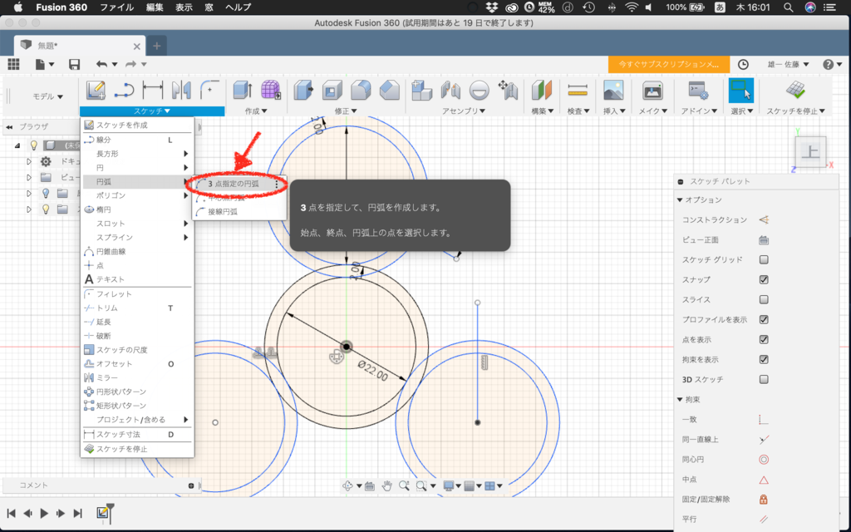Screen dimensions: 851x532
Task: Toggle the Slice checkbox
Action: click(x=764, y=299)
